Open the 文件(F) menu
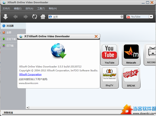The image size is (156, 116). click(6, 9)
